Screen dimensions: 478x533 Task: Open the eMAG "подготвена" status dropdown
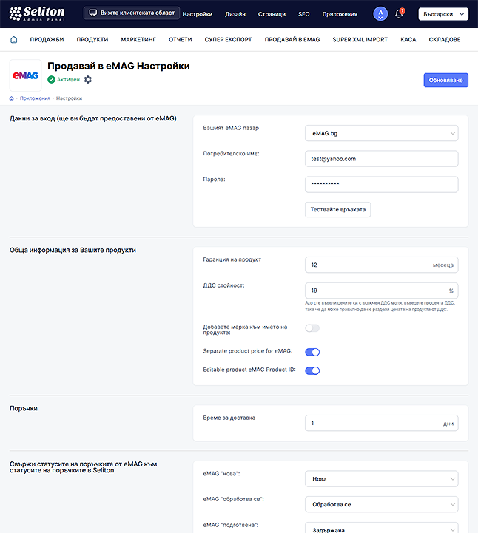point(381,529)
